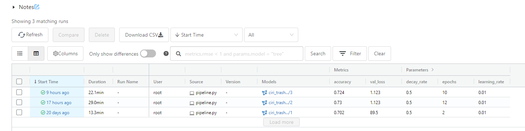Click the Load more button
The height and width of the screenshot is (131, 525).
coord(282,122)
